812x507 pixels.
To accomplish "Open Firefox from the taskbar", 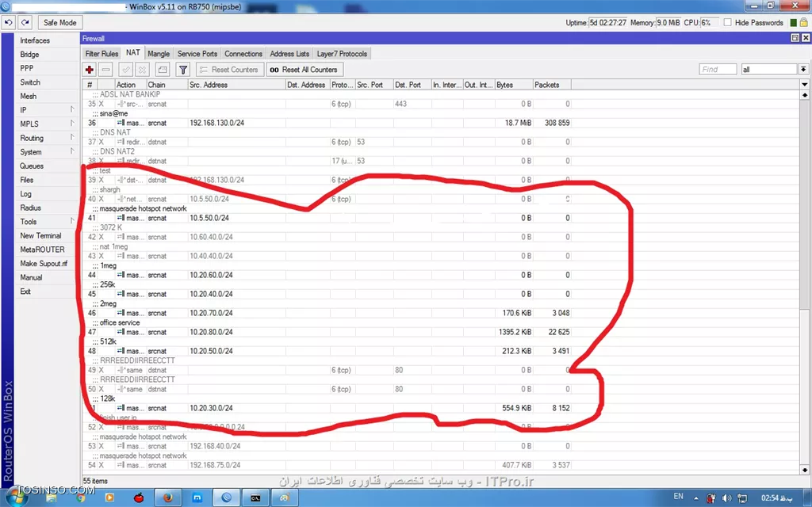I will (168, 497).
